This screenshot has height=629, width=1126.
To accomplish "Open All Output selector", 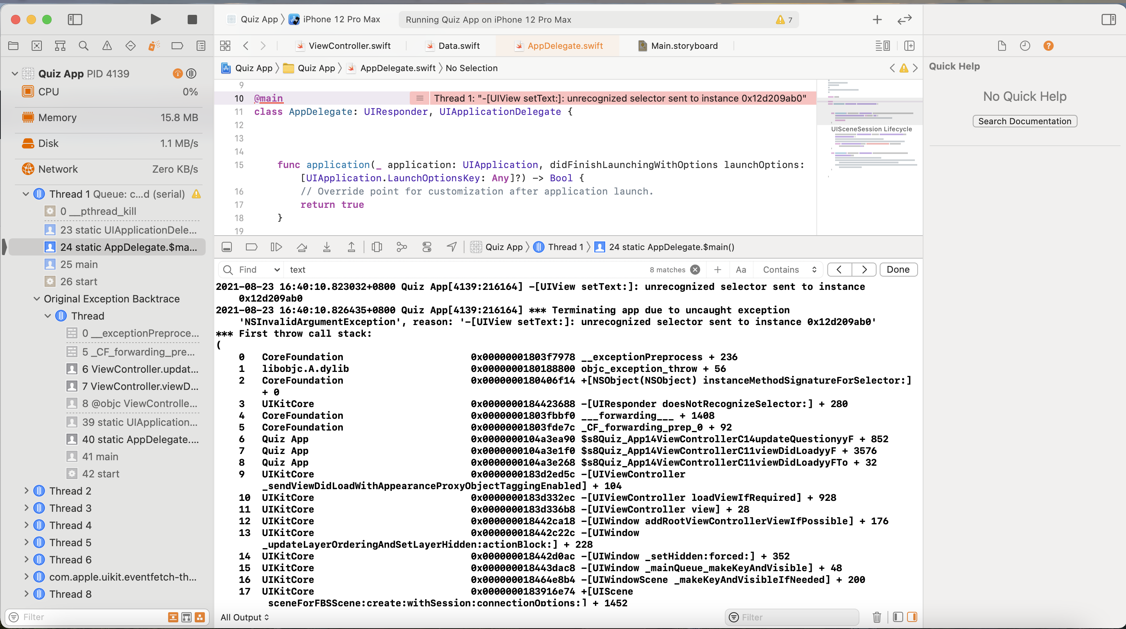I will [x=245, y=617].
